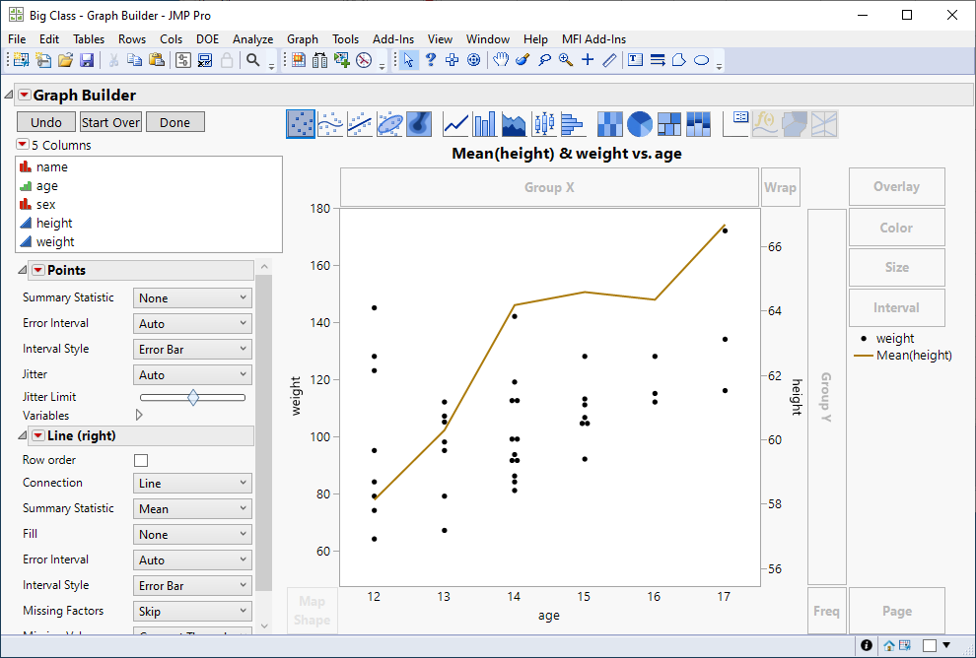Select the Histogram element icon

[x=573, y=124]
